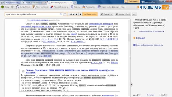Viewport: 172px width, 97px height.
Task: Export document with Экспорт в Word
Action: [123, 14]
